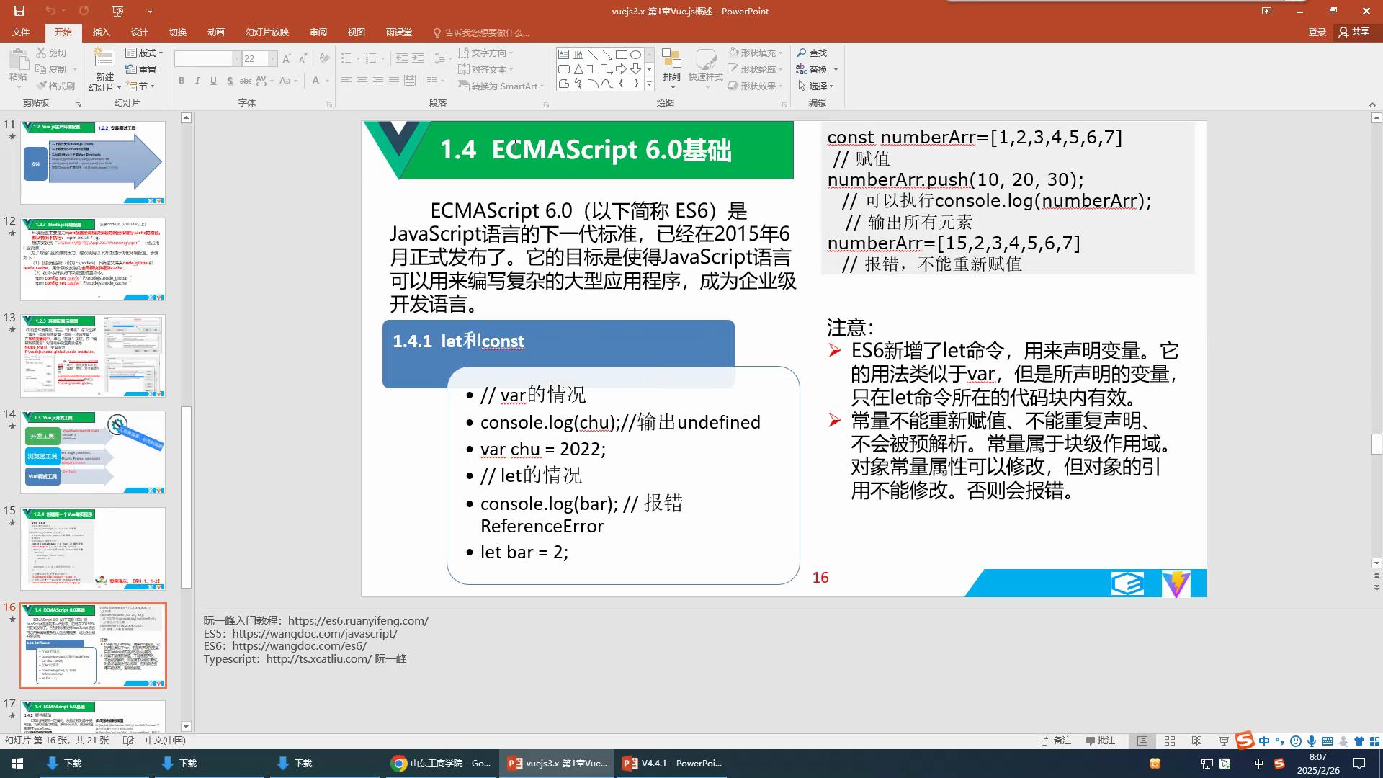The height and width of the screenshot is (778, 1383).
Task: Toggle the Comments (批注) pane
Action: click(x=1100, y=741)
